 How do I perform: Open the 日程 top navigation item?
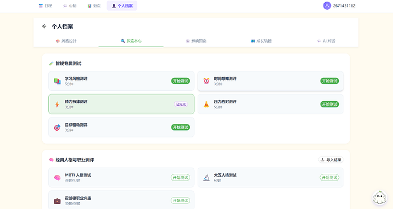[x=46, y=6]
